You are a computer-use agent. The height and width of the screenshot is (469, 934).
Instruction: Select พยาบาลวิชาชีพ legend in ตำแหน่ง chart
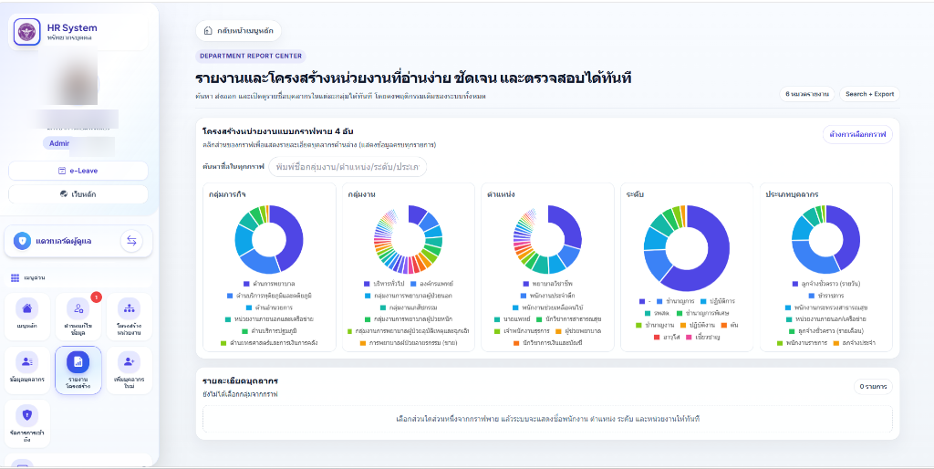(548, 283)
